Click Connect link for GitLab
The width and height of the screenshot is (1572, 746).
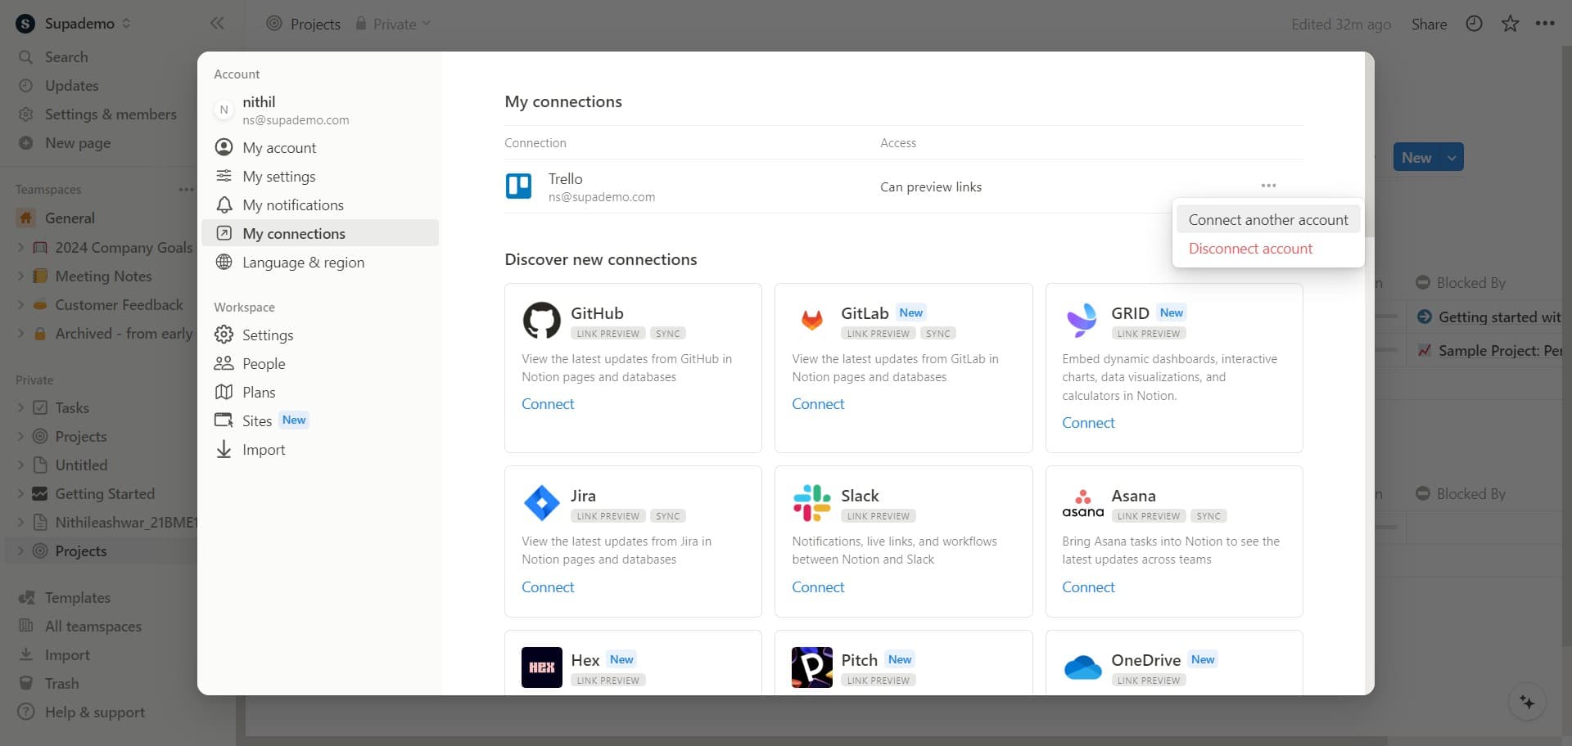pyautogui.click(x=817, y=404)
